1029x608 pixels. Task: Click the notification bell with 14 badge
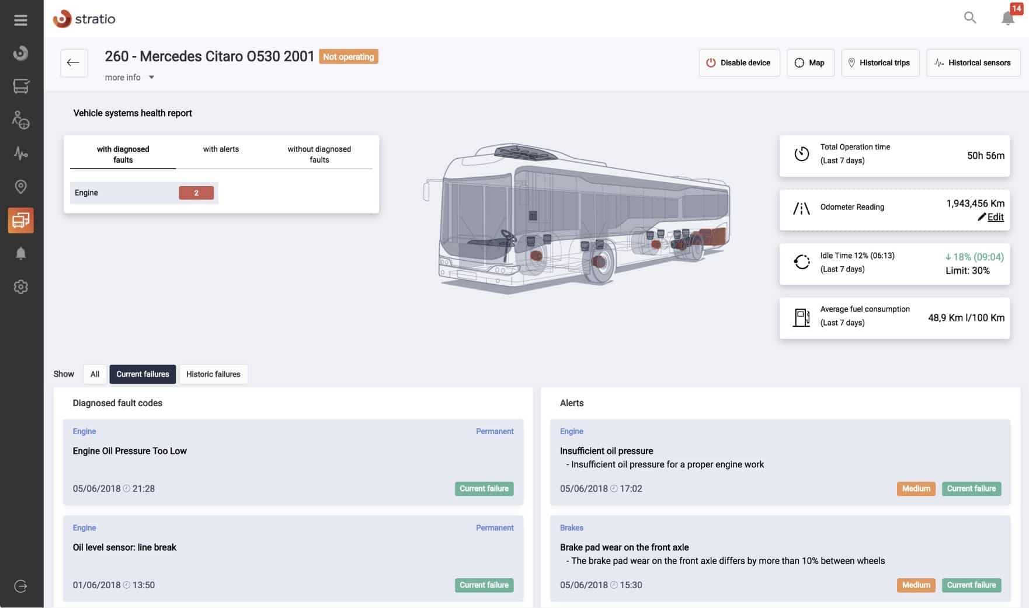coord(1008,18)
